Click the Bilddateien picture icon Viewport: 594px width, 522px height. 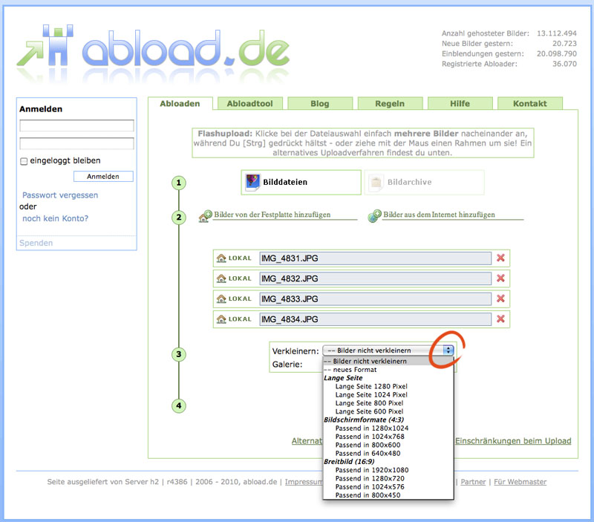pyautogui.click(x=252, y=182)
